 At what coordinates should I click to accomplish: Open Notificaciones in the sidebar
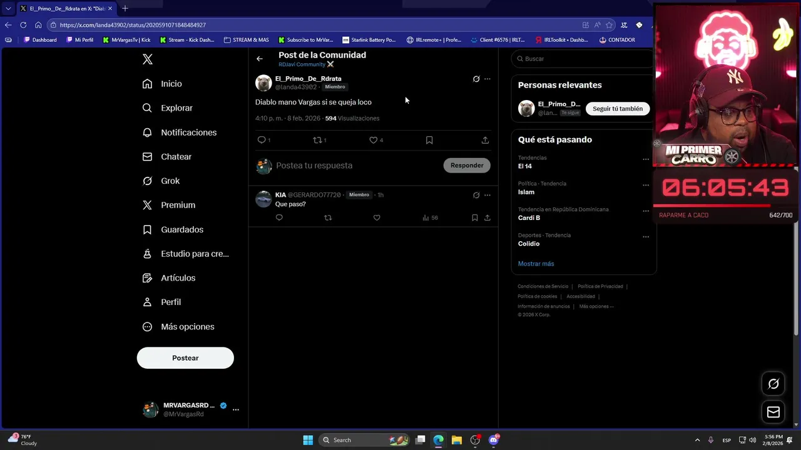179,132
